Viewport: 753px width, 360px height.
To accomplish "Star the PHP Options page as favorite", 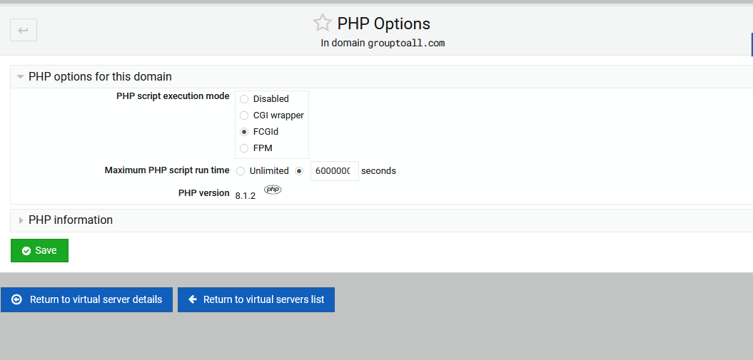I will click(x=322, y=23).
